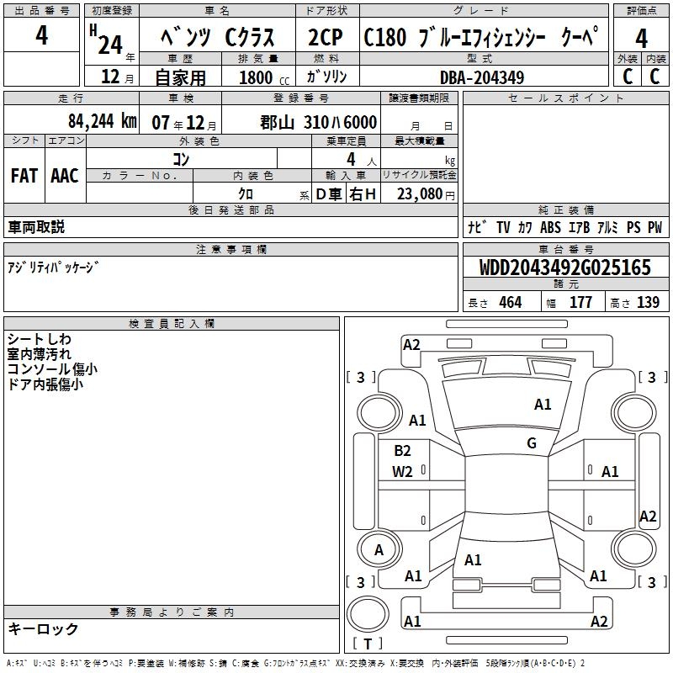Click ナビ in equipment list
This screenshot has width=673, height=673.
coord(477,226)
